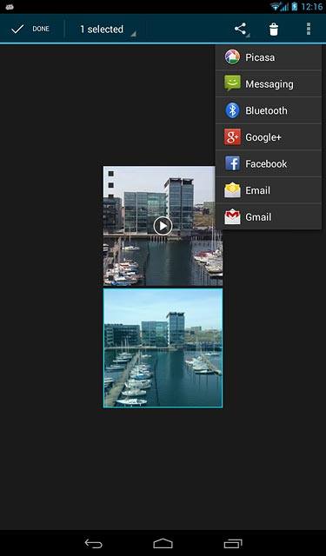Open the three-dot overflow menu

click(x=309, y=29)
